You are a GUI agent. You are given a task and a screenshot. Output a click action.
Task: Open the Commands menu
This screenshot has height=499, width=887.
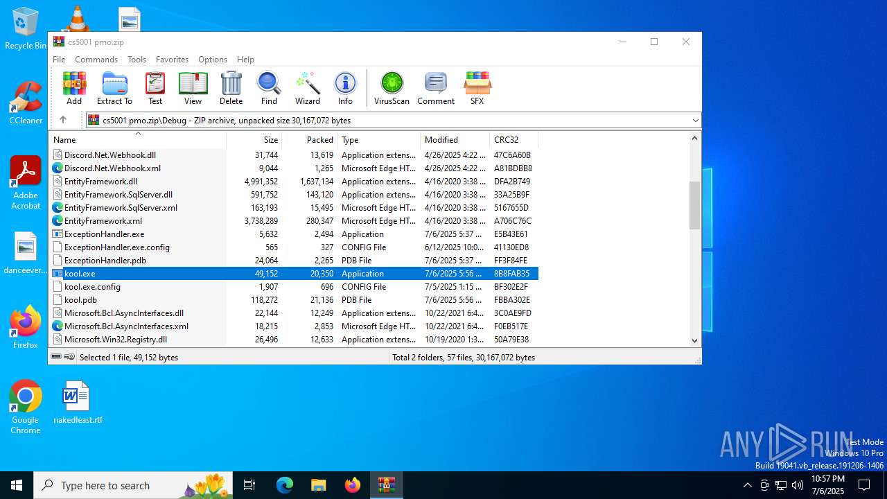[x=96, y=60]
